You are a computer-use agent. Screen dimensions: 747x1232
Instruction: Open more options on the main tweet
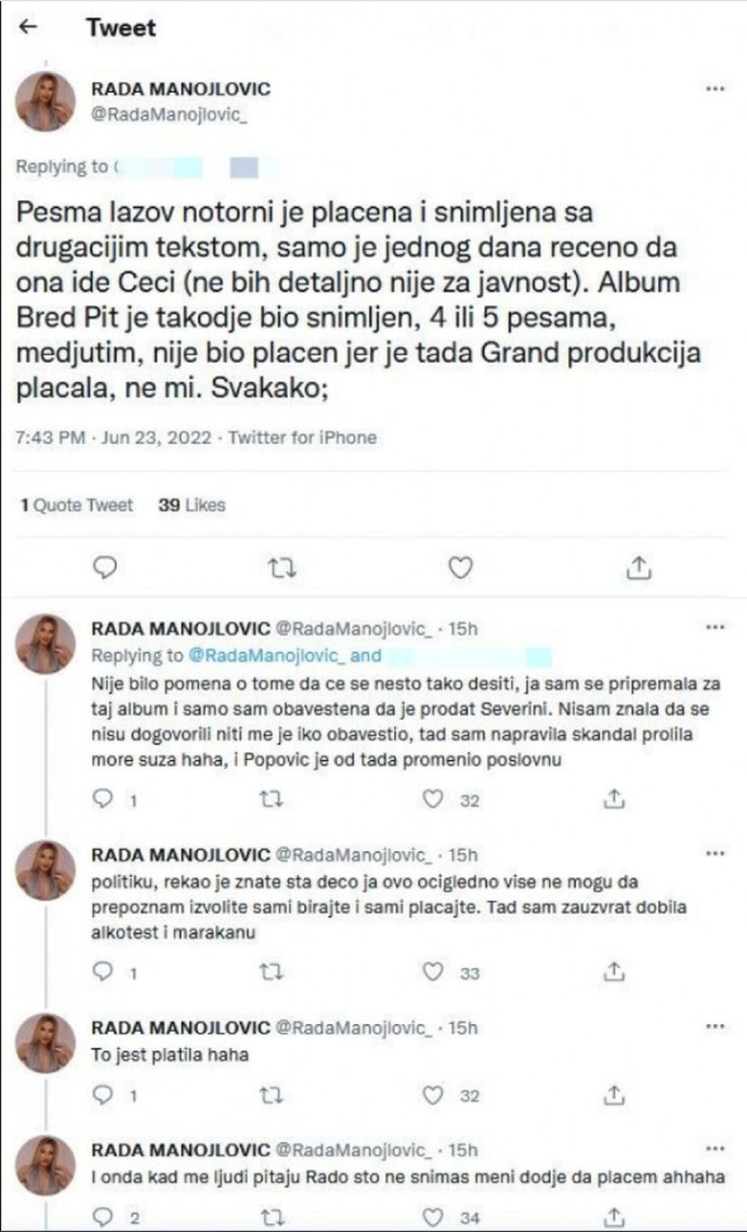click(x=714, y=89)
